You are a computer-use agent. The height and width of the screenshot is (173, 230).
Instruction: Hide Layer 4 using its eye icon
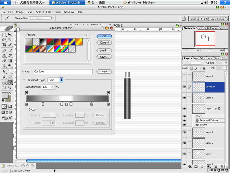tap(184, 154)
